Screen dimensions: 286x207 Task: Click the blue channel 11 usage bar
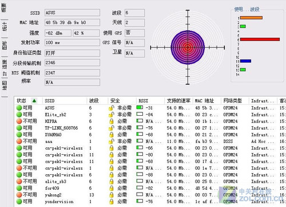[x=245, y=61]
